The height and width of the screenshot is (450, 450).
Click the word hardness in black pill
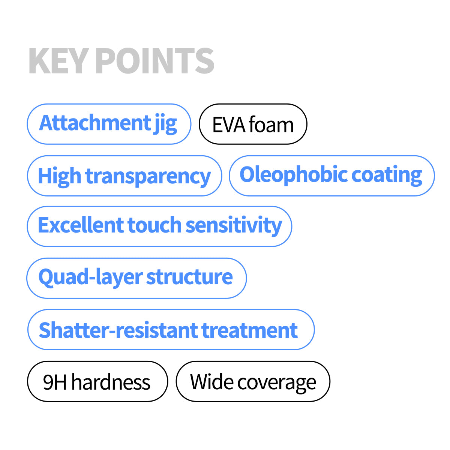111,382
